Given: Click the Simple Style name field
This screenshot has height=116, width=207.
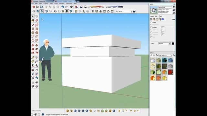Looking at the screenshot, I should click(x=165, y=7).
